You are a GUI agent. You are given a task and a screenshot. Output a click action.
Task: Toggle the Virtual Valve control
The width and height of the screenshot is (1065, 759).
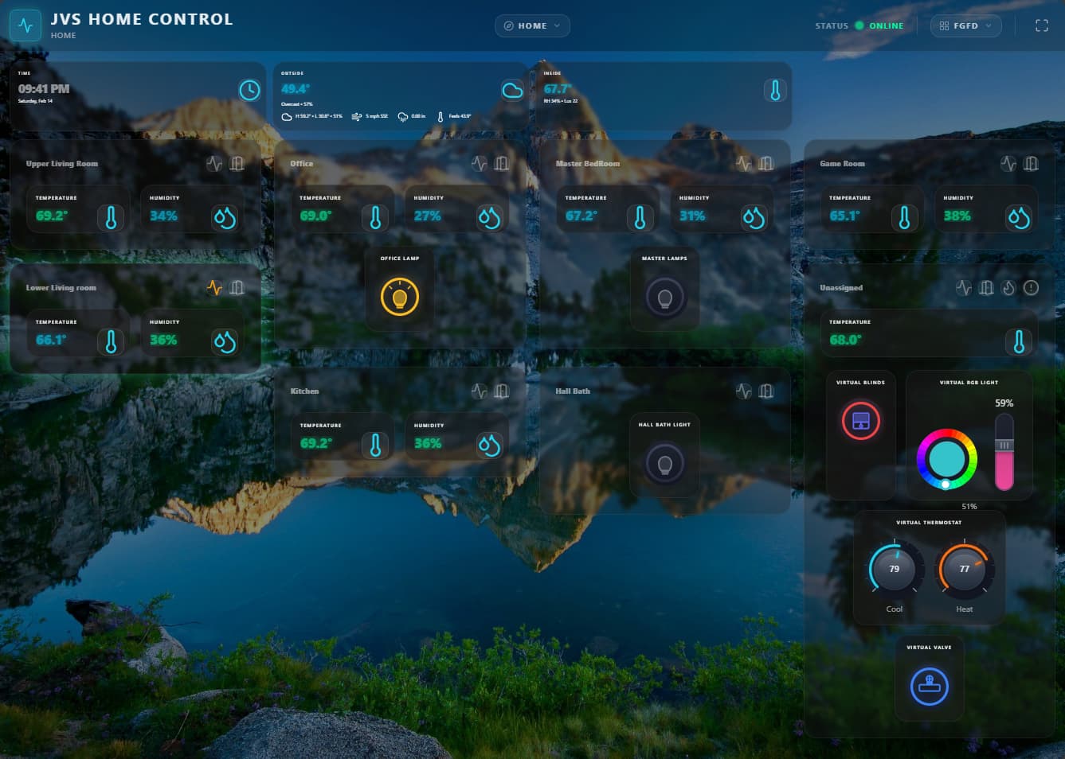[x=929, y=686]
